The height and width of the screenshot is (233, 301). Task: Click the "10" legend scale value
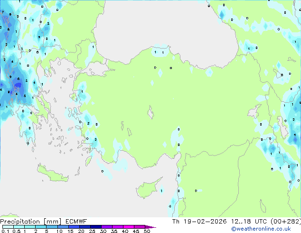[x=59, y=231]
